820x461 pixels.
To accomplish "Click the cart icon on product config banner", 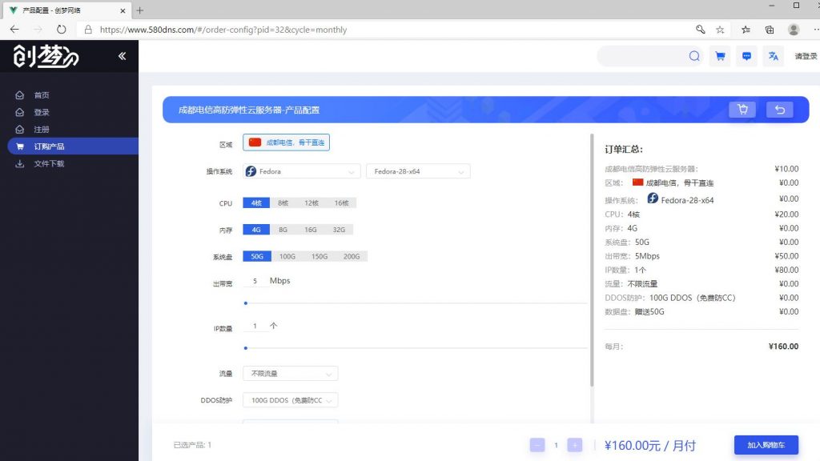I will pyautogui.click(x=742, y=109).
